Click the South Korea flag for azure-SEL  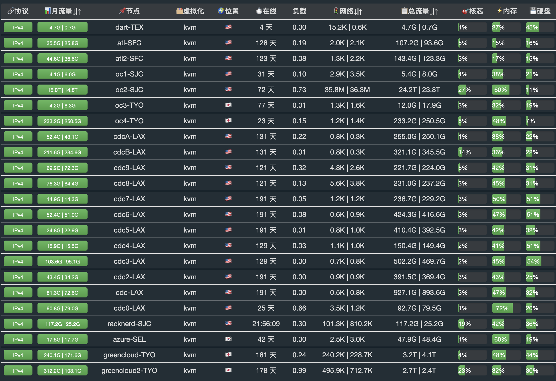coord(228,339)
